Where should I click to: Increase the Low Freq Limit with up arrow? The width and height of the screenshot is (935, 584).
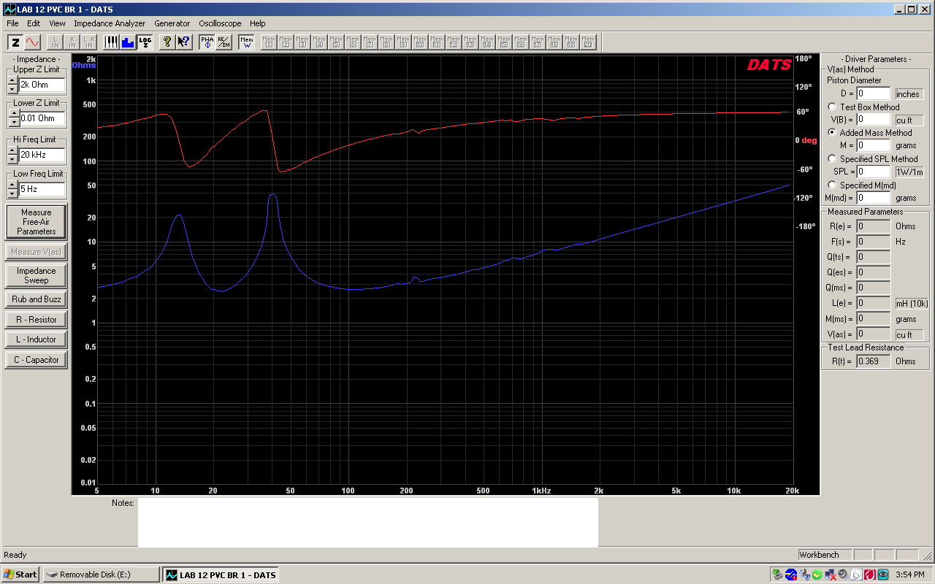pos(12,185)
